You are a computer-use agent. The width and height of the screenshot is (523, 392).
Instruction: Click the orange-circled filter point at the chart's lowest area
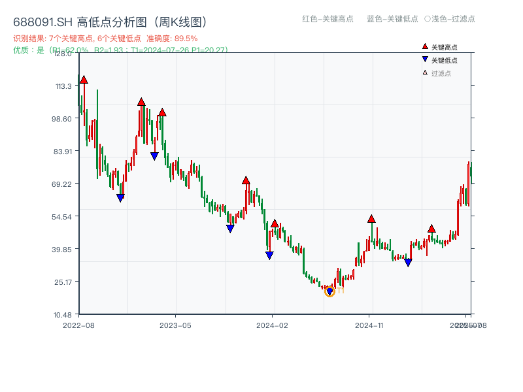pyautogui.click(x=330, y=290)
